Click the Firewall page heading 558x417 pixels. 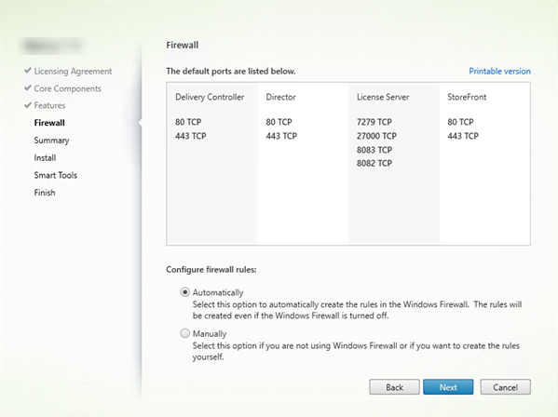183,46
